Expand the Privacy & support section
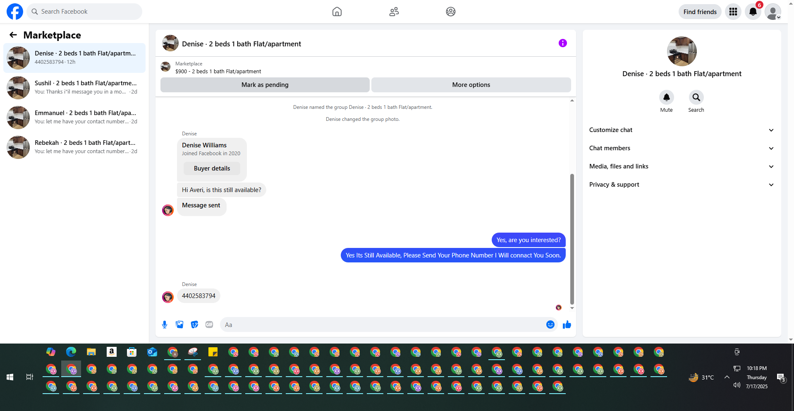 pos(682,185)
